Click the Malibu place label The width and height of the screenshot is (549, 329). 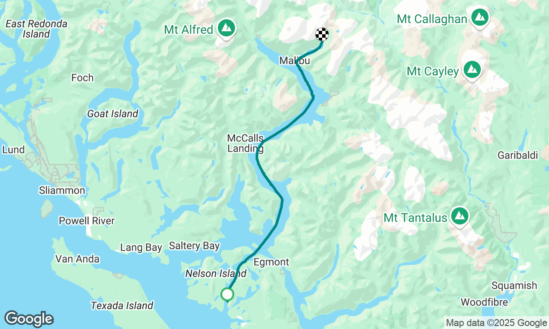(294, 61)
